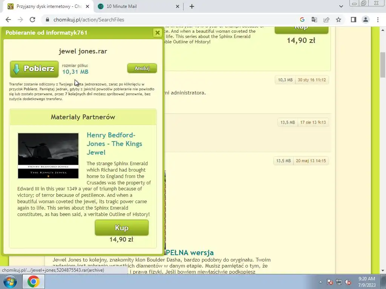This screenshot has height=289, width=386.
Task: Close the Pobieranie dialog with the X icon
Action: coord(158,33)
